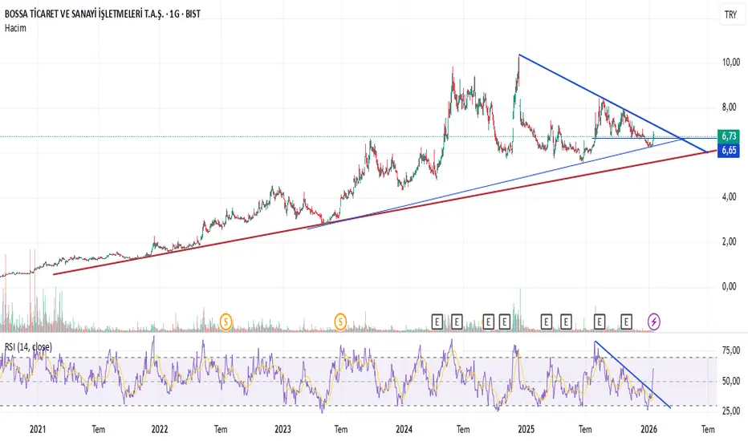
Task: Select the RSI (14, close) indicator label
Action: [28, 346]
